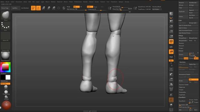
Task: Open the Render menu
Action: tap(85, 2)
